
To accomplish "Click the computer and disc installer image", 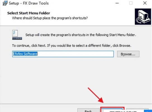I will click(143, 17).
